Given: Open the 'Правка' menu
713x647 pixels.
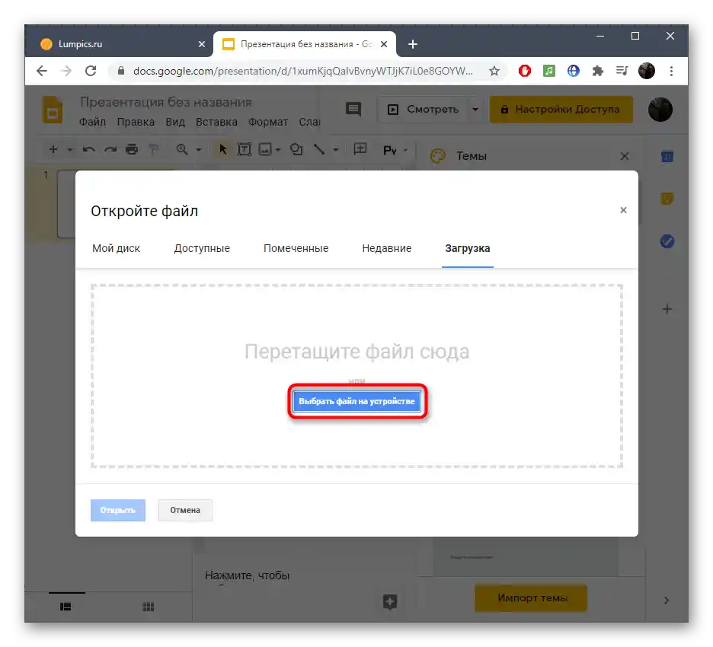Looking at the screenshot, I should (x=136, y=122).
